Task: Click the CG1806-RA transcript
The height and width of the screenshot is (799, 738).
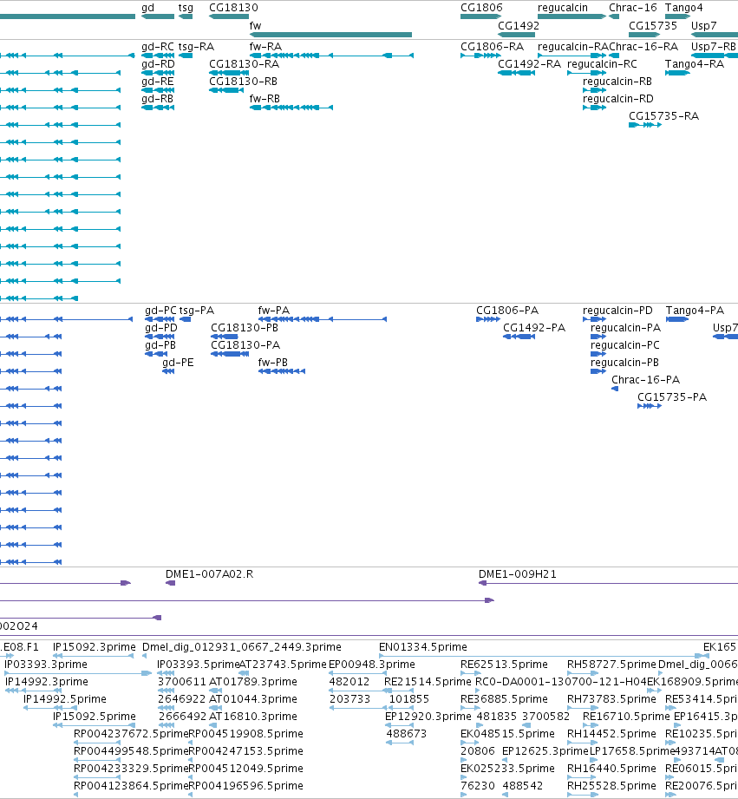Action: (480, 56)
